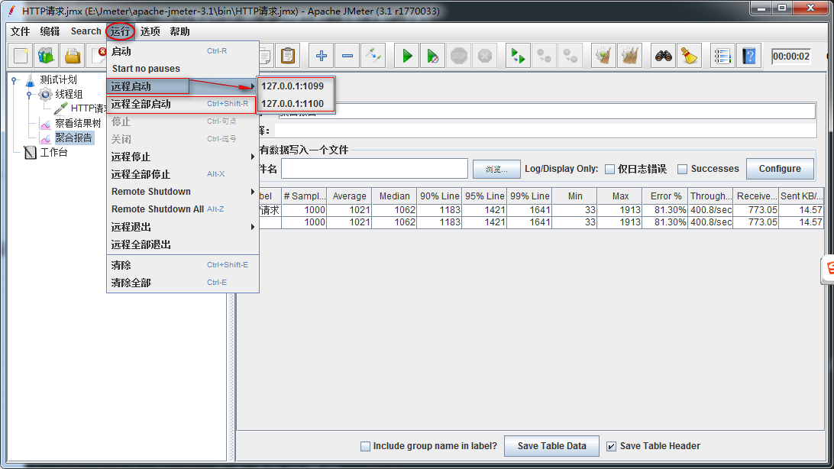Click the Reset Search broom icon
This screenshot has width=834, height=469.
tap(690, 56)
